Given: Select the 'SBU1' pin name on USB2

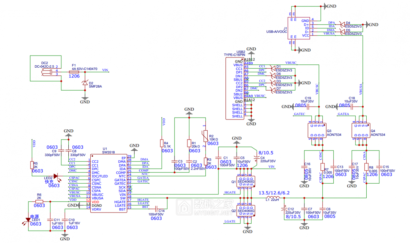Looking at the screenshot, I should click(238, 80).
